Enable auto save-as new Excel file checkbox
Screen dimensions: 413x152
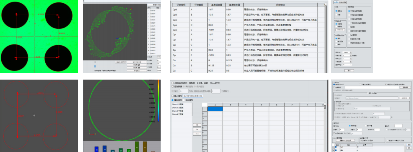(x=173, y=82)
